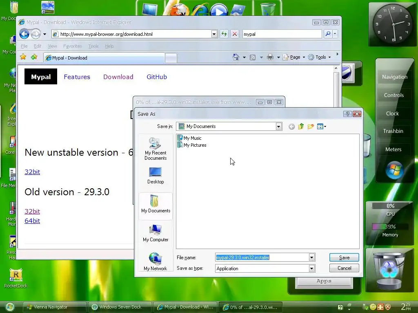Click the large recycle bin widget

click(x=389, y=271)
